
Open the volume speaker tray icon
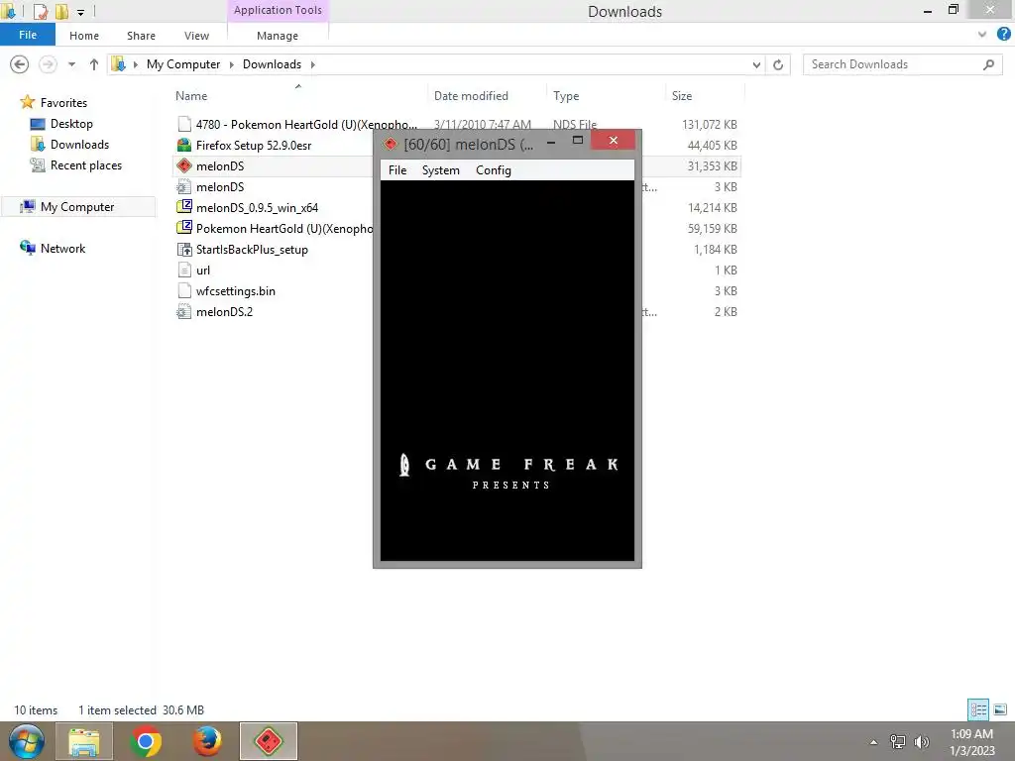pyautogui.click(x=921, y=741)
